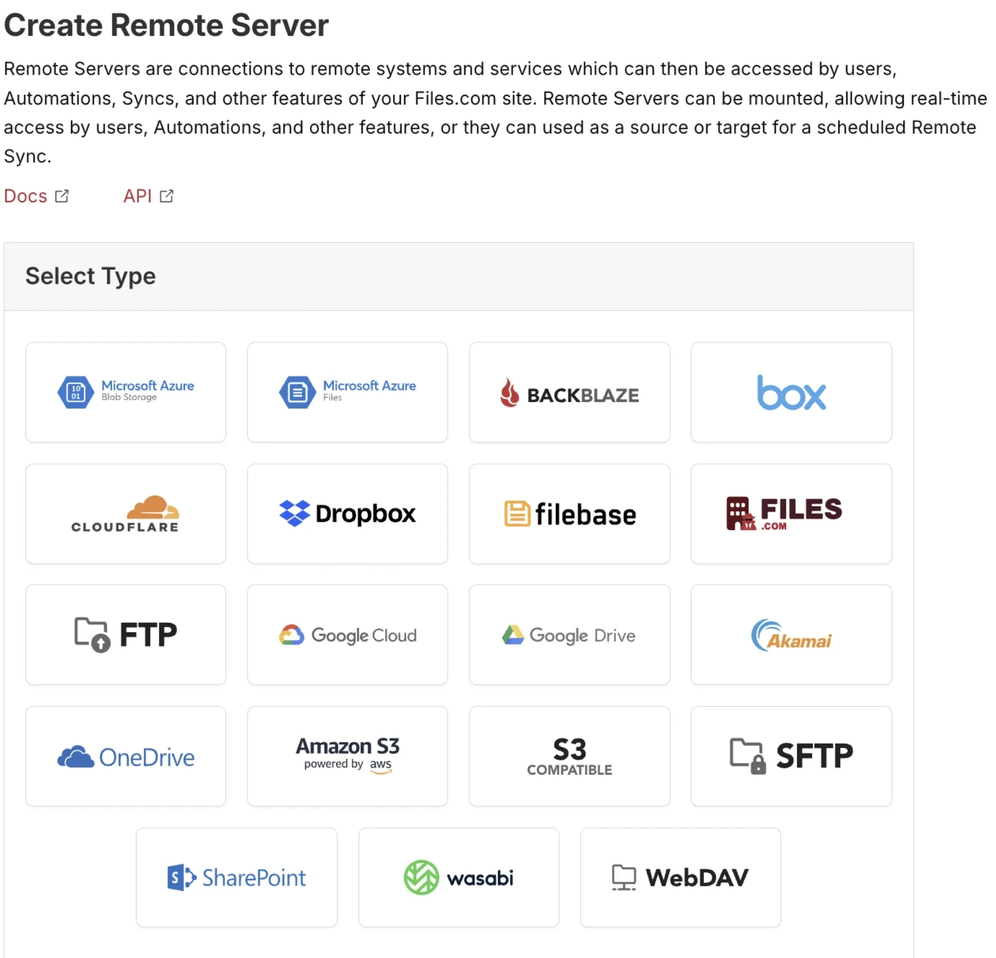Image resolution: width=996 pixels, height=958 pixels.
Task: Pick the WebDAV card
Action: click(681, 877)
